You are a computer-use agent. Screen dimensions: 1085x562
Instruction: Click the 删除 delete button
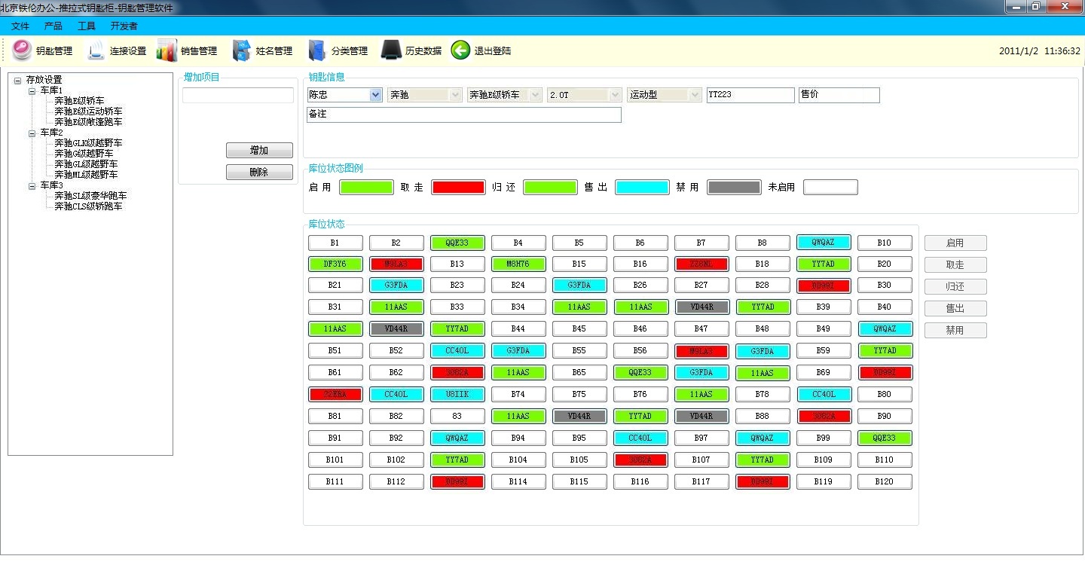(x=259, y=173)
